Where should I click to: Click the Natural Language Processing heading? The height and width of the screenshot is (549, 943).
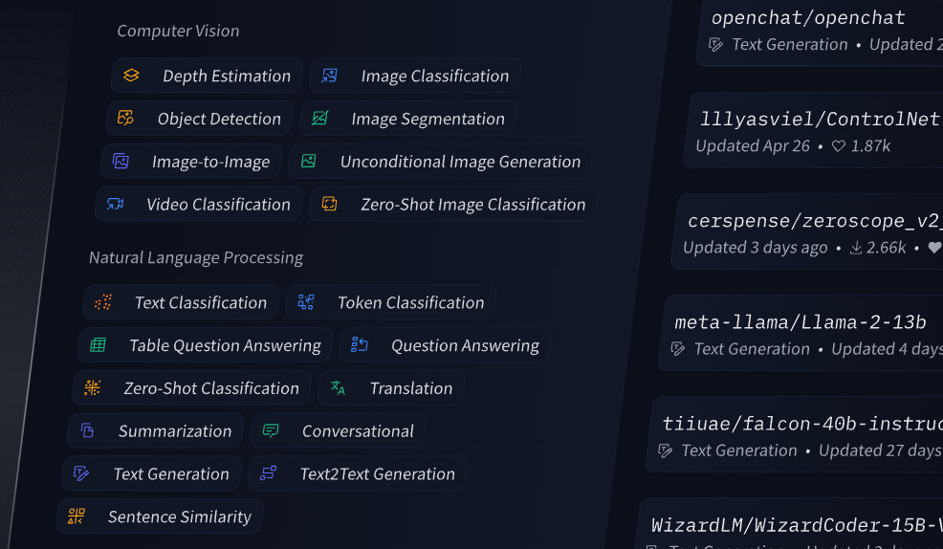click(196, 257)
